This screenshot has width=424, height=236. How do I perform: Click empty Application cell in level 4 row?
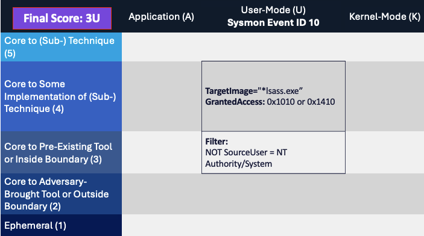tap(162, 96)
